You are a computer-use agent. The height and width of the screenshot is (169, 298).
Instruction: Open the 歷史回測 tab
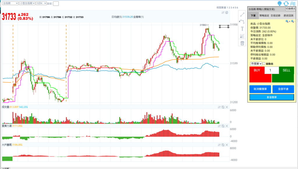pyautogui.click(x=288, y=16)
